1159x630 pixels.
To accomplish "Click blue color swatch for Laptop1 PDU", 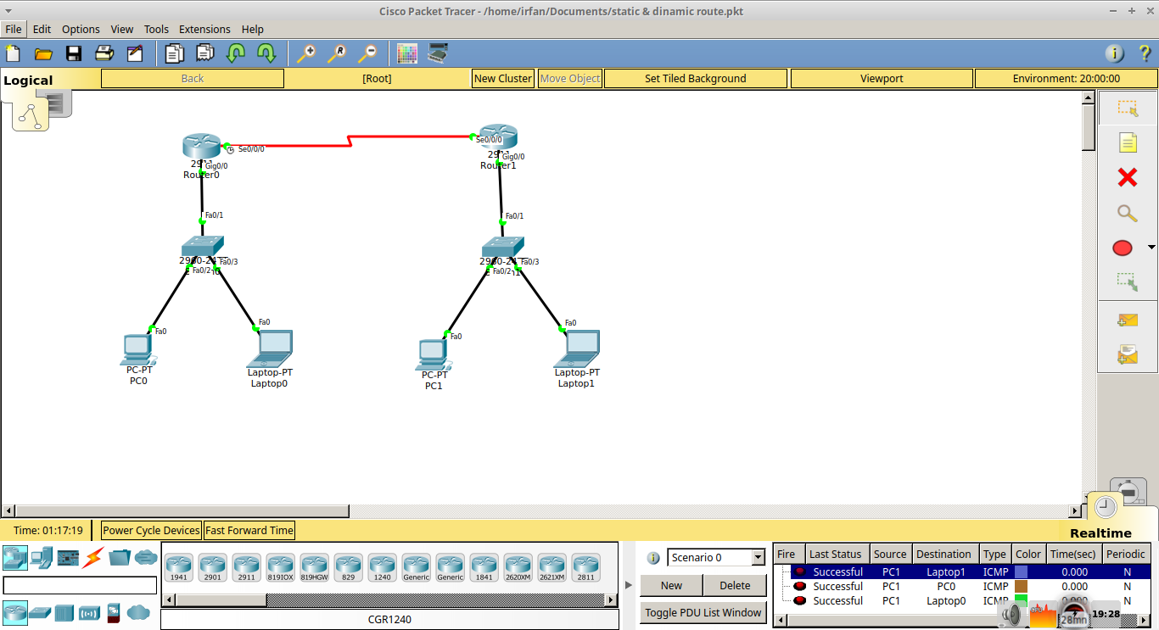I will click(1021, 571).
